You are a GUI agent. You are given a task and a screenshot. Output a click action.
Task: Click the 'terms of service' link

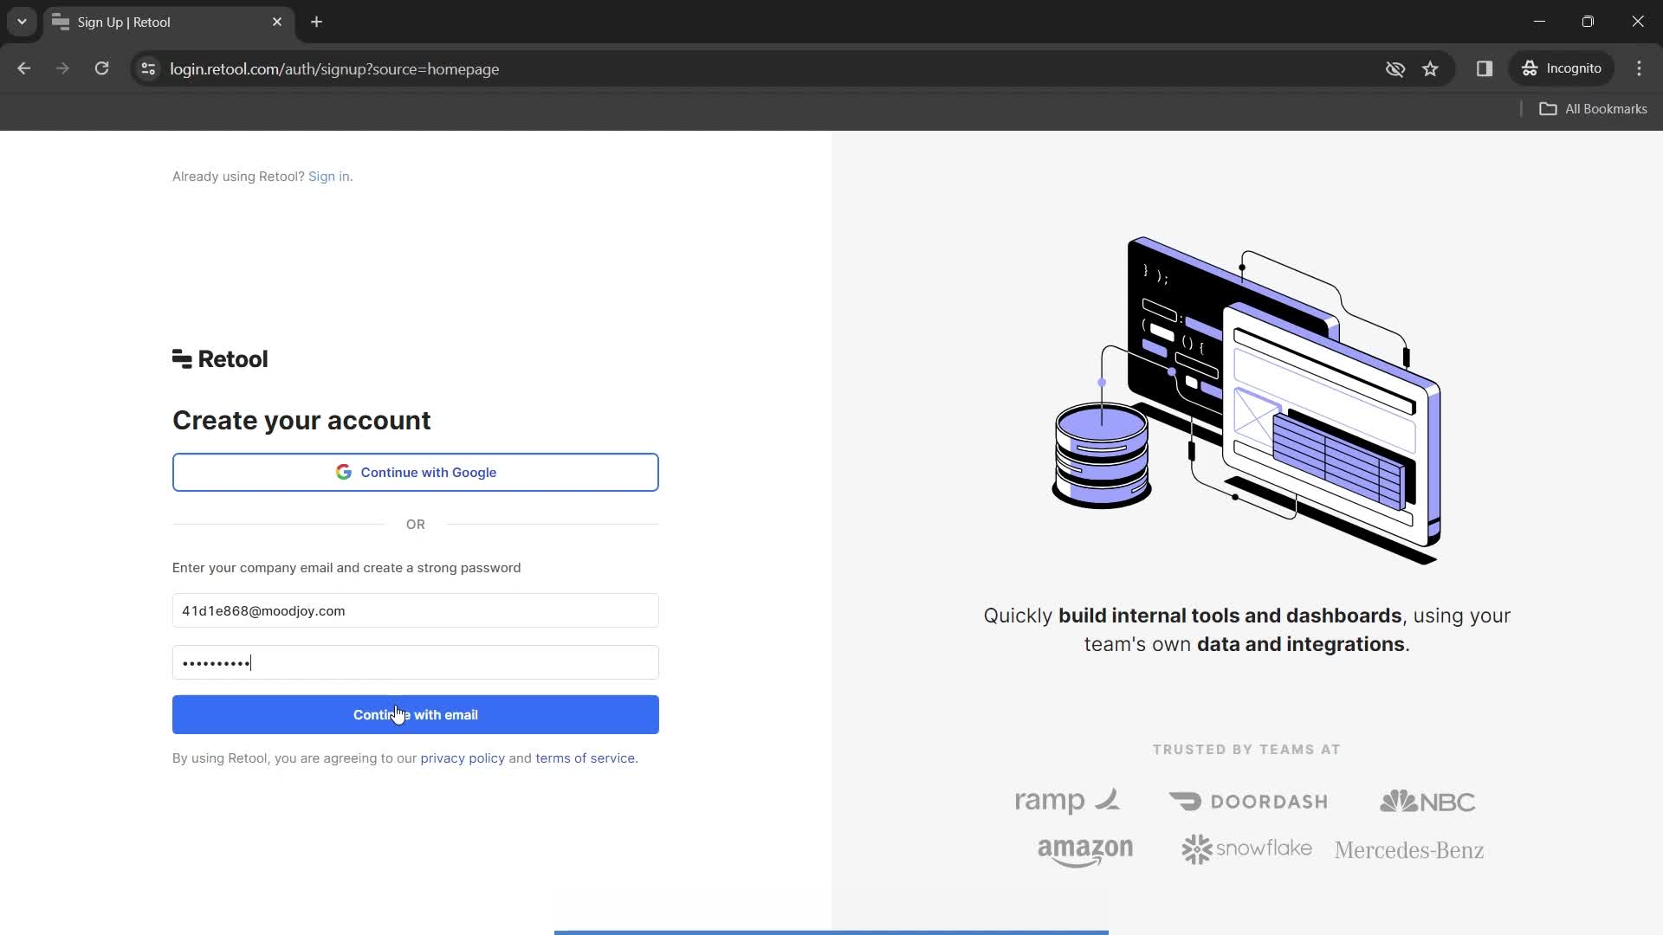tap(584, 757)
